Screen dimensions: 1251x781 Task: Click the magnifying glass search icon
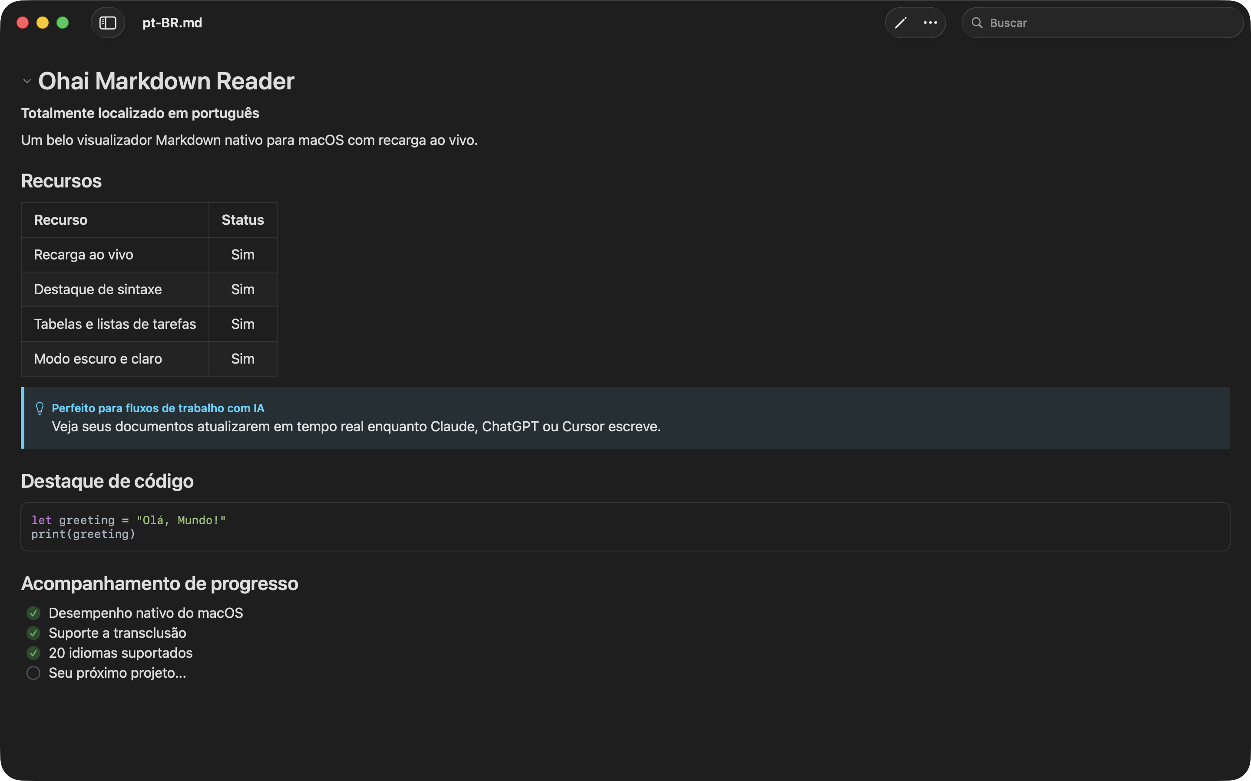click(x=976, y=23)
